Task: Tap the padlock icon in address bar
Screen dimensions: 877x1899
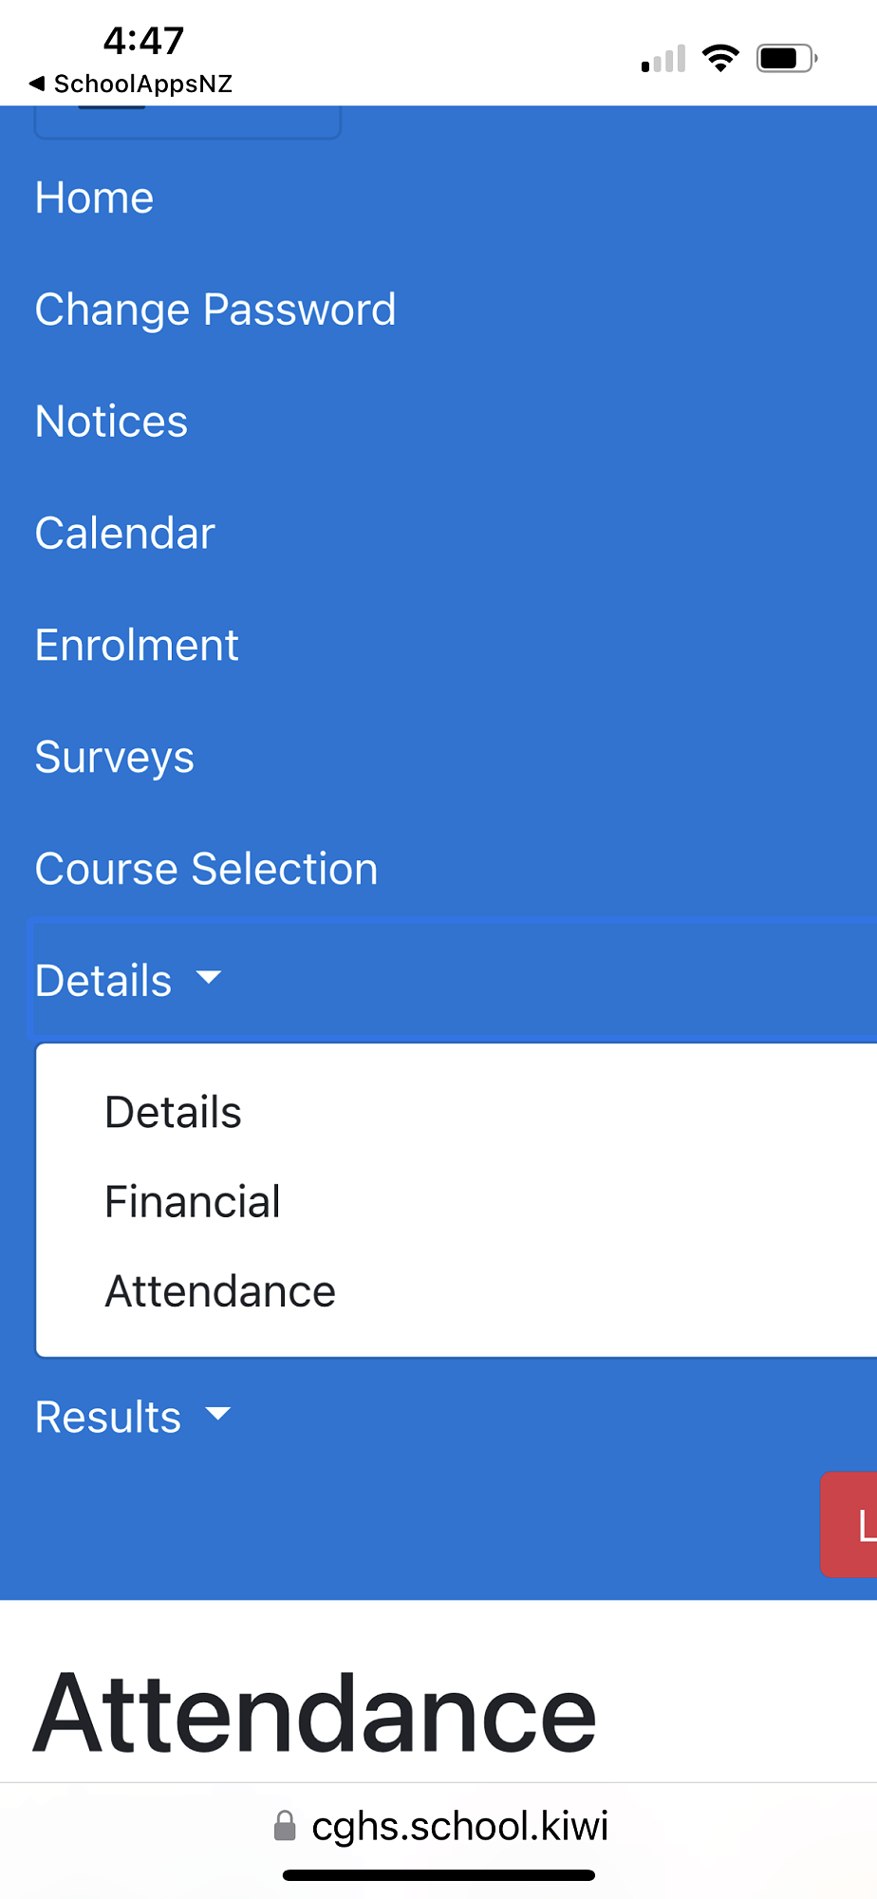Action: [284, 1825]
